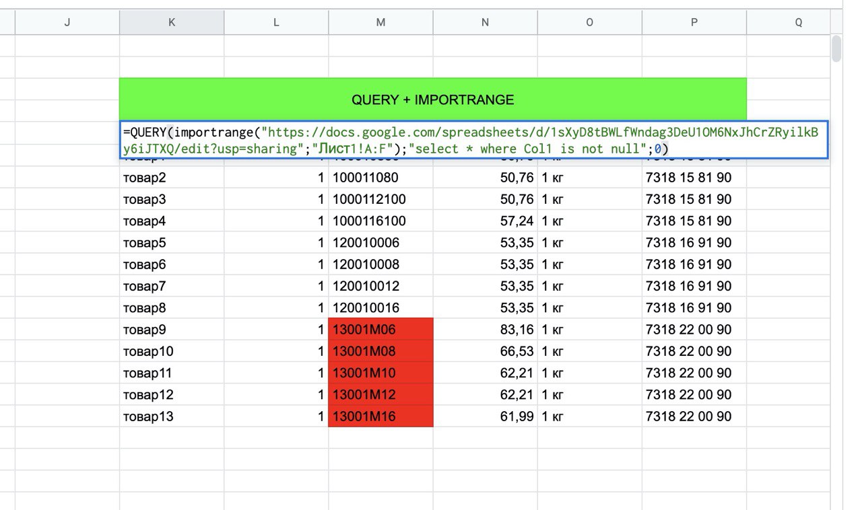
Task: Select the column N header
Action: [x=485, y=22]
